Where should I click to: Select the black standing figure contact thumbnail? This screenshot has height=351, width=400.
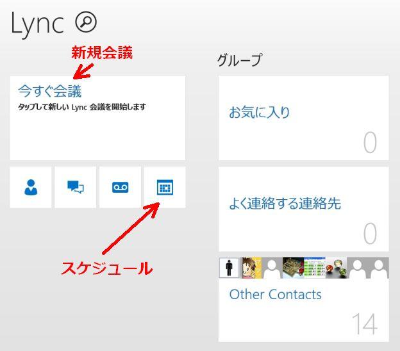pos(229,268)
